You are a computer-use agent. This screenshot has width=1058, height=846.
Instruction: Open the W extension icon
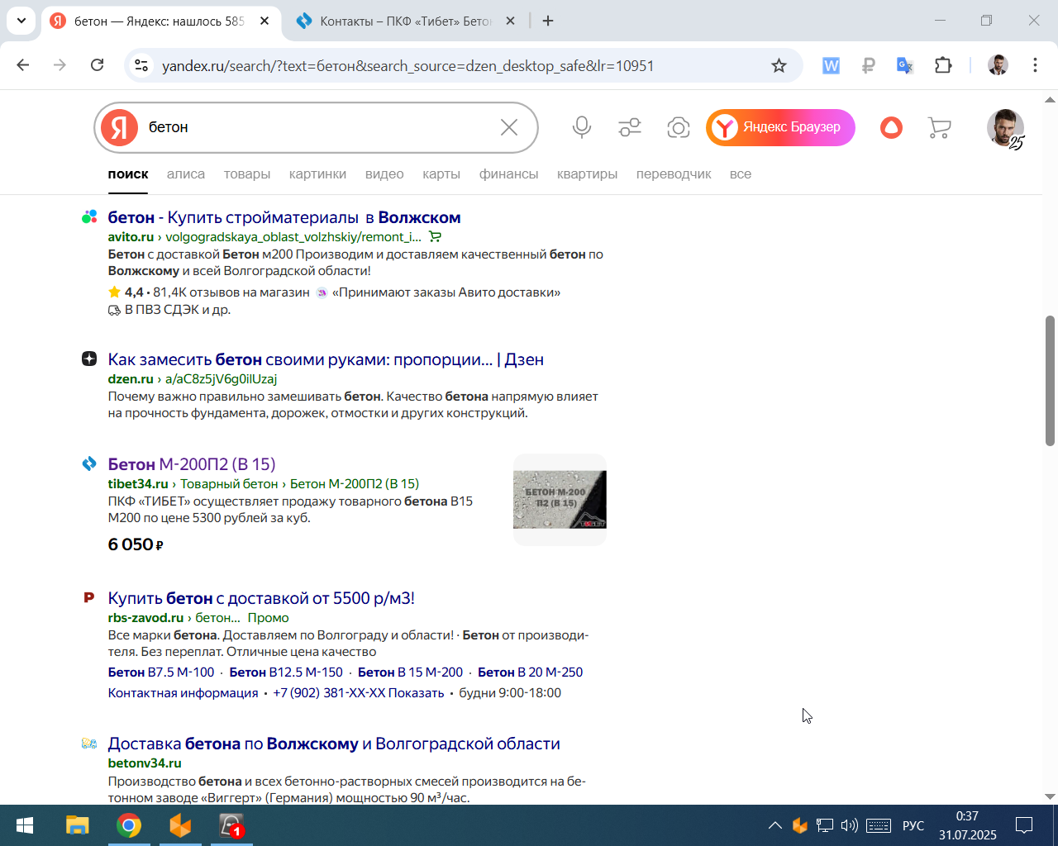pyautogui.click(x=831, y=65)
